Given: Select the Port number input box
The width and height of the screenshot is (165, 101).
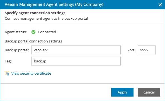Looking at the screenshot, I should pyautogui.click(x=147, y=50).
